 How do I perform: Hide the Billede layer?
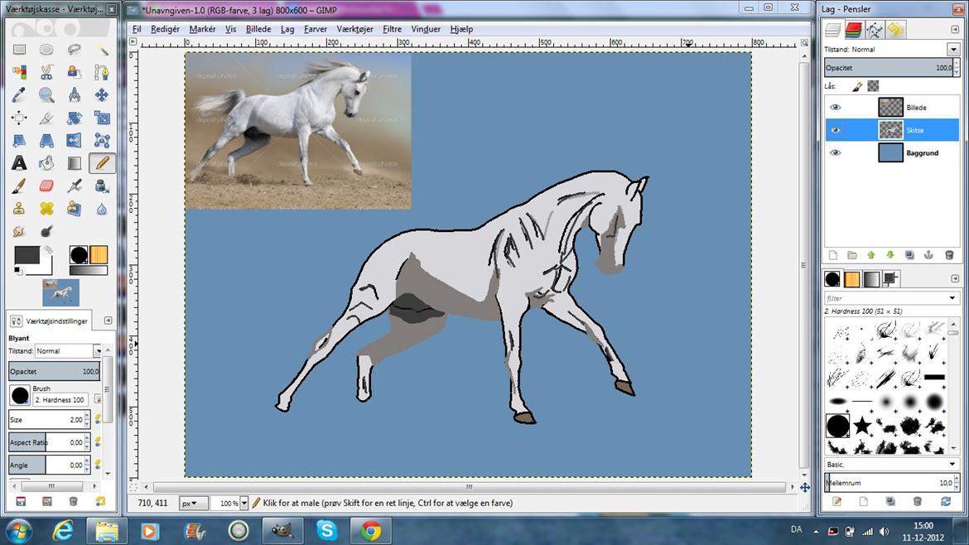coord(835,108)
